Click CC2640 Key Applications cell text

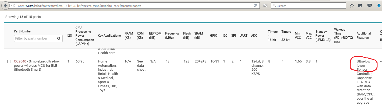[108, 76]
